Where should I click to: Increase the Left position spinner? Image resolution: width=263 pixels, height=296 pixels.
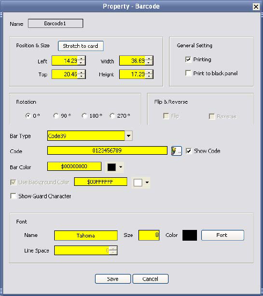(x=81, y=59)
